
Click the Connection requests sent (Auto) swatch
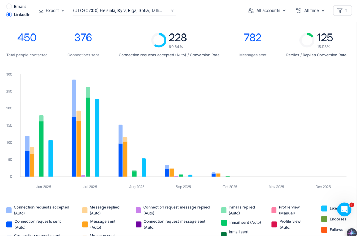coord(9,224)
